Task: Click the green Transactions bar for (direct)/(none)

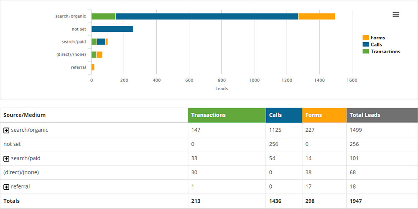Action: [94, 55]
